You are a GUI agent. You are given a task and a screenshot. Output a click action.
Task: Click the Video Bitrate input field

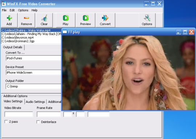(19, 114)
